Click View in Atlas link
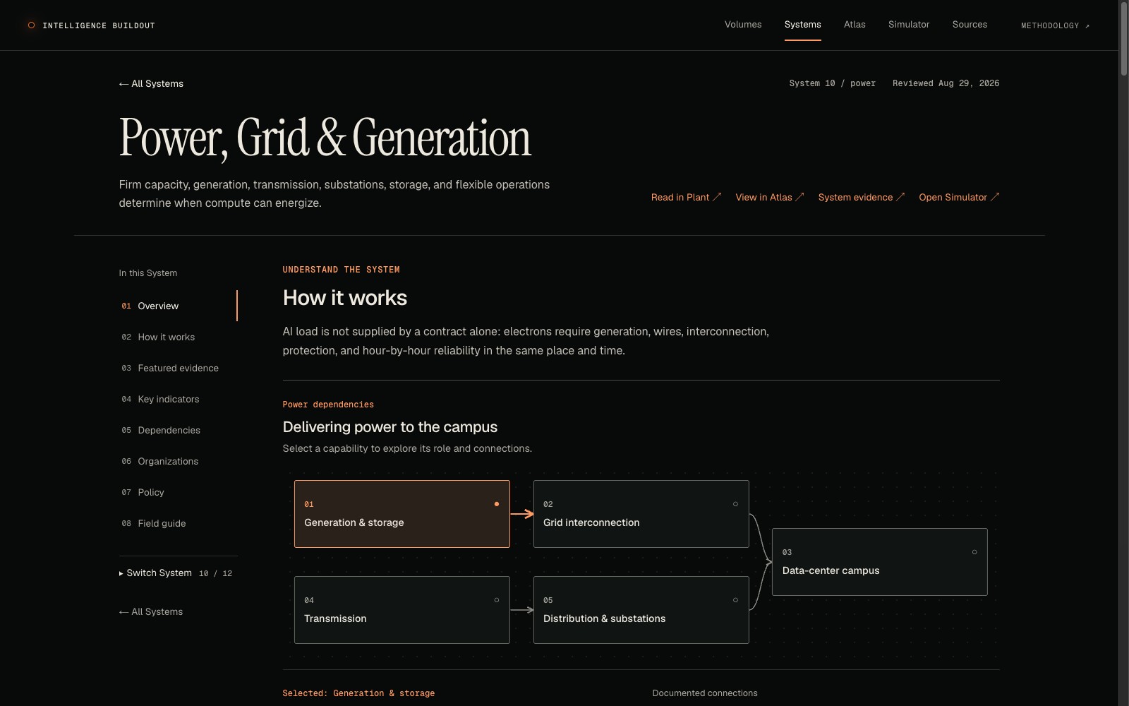Screen dimensions: 1129x706 770,197
